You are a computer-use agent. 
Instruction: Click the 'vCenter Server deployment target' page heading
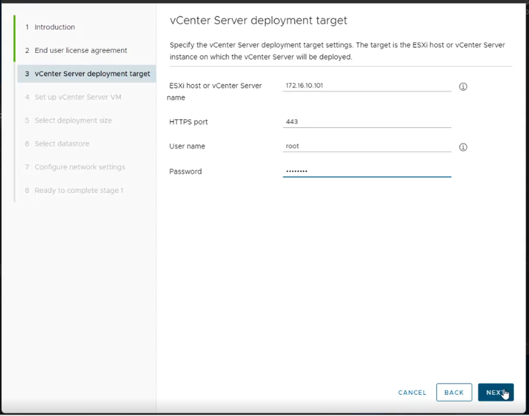tap(258, 21)
